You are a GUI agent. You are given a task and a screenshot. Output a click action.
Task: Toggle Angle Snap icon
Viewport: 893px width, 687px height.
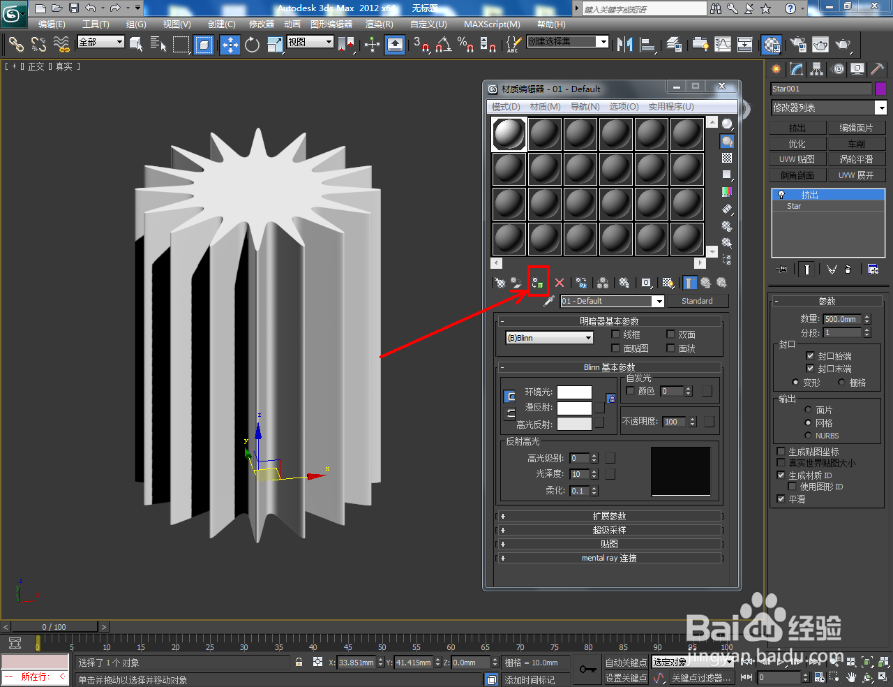(444, 45)
